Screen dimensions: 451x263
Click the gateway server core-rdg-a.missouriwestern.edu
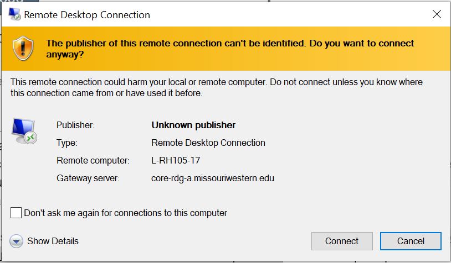pos(213,178)
